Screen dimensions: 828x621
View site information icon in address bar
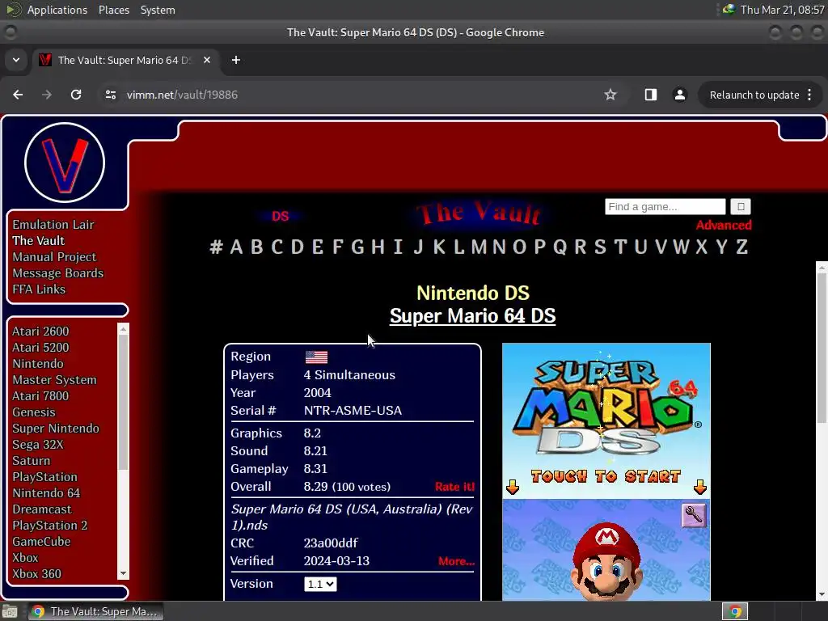pyautogui.click(x=110, y=95)
